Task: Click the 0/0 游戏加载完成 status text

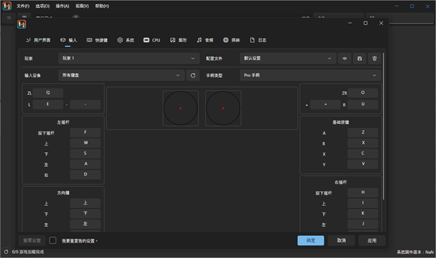Action: coord(28,252)
